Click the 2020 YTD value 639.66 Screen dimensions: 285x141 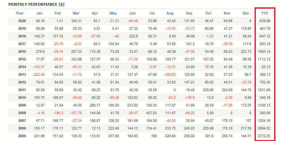point(264,20)
